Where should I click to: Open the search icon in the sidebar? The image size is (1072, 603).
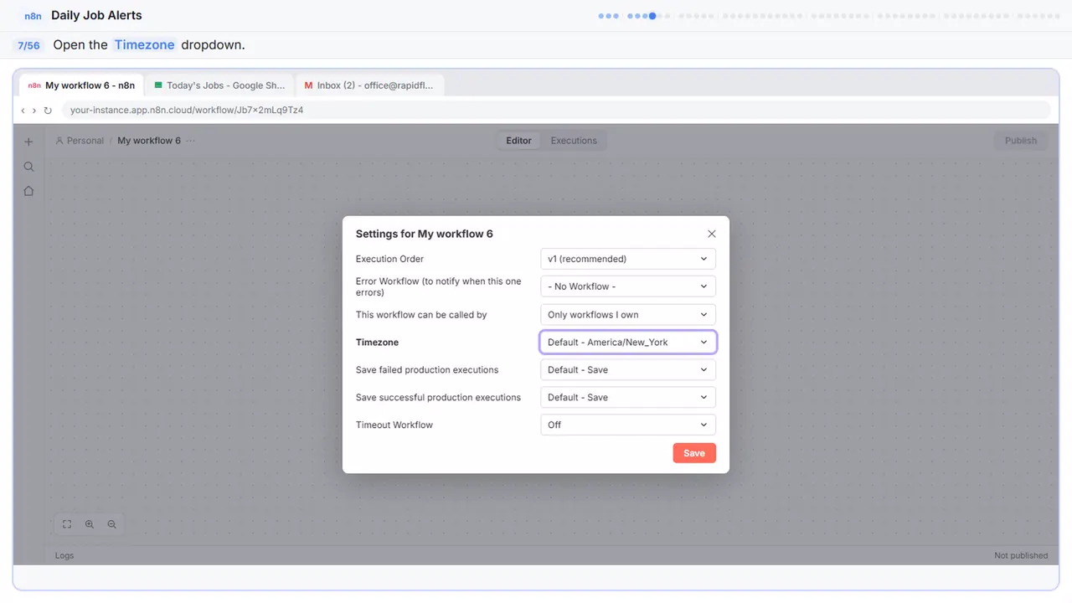tap(28, 167)
